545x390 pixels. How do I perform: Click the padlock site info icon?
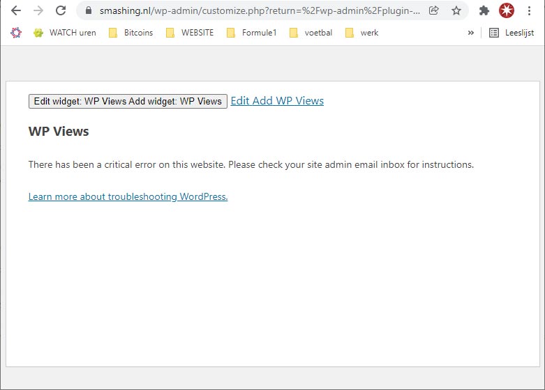pyautogui.click(x=89, y=10)
